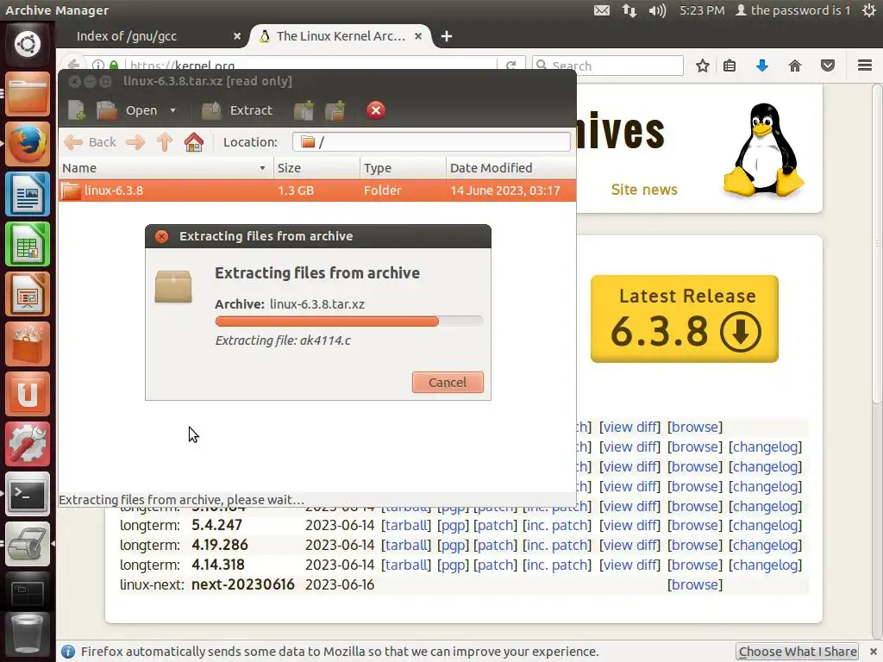Open the sound volume indicator
The height and width of the screenshot is (662, 883).
[657, 10]
